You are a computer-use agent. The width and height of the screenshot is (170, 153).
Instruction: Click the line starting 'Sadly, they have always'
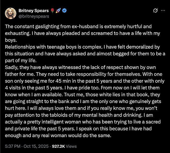[81, 67]
